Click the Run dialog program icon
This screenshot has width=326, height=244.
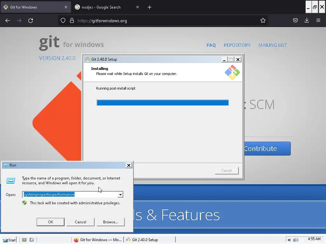coord(11,180)
